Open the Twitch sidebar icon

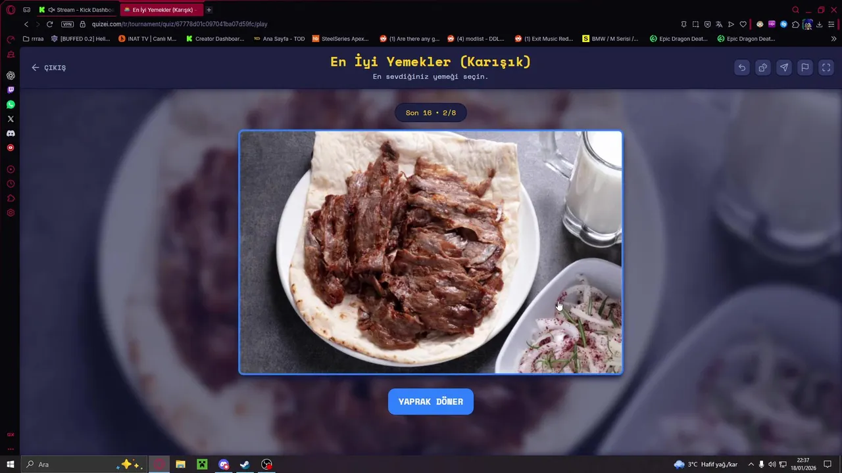coord(11,90)
